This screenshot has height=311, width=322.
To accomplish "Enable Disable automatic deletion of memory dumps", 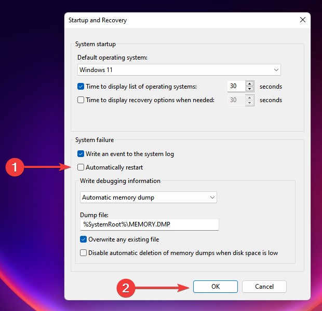I will [83, 253].
